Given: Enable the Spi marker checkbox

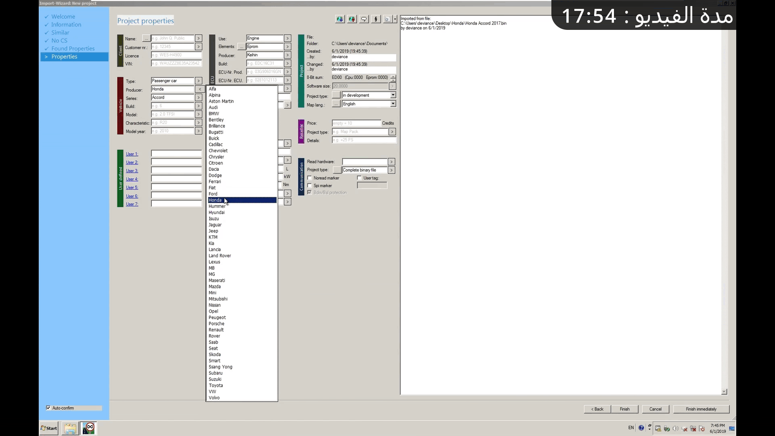Looking at the screenshot, I should 310,186.
